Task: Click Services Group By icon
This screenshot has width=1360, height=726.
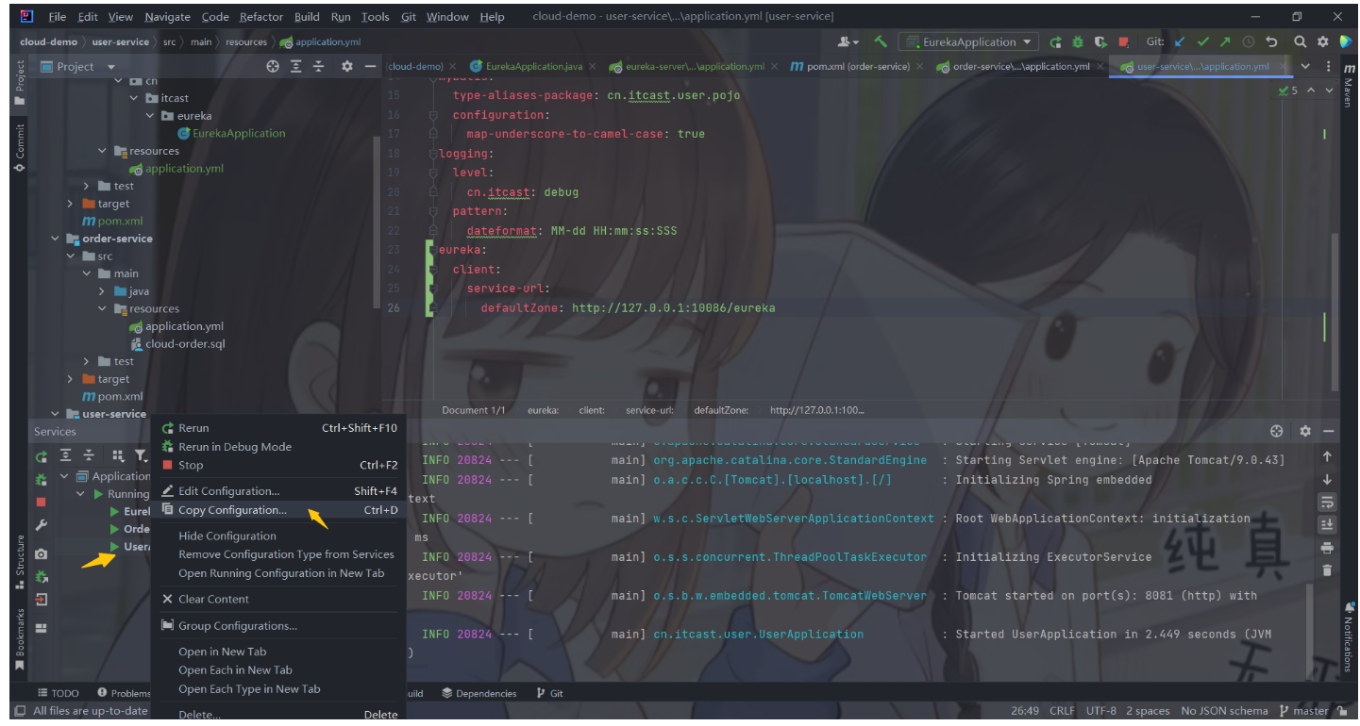Action: (x=118, y=455)
